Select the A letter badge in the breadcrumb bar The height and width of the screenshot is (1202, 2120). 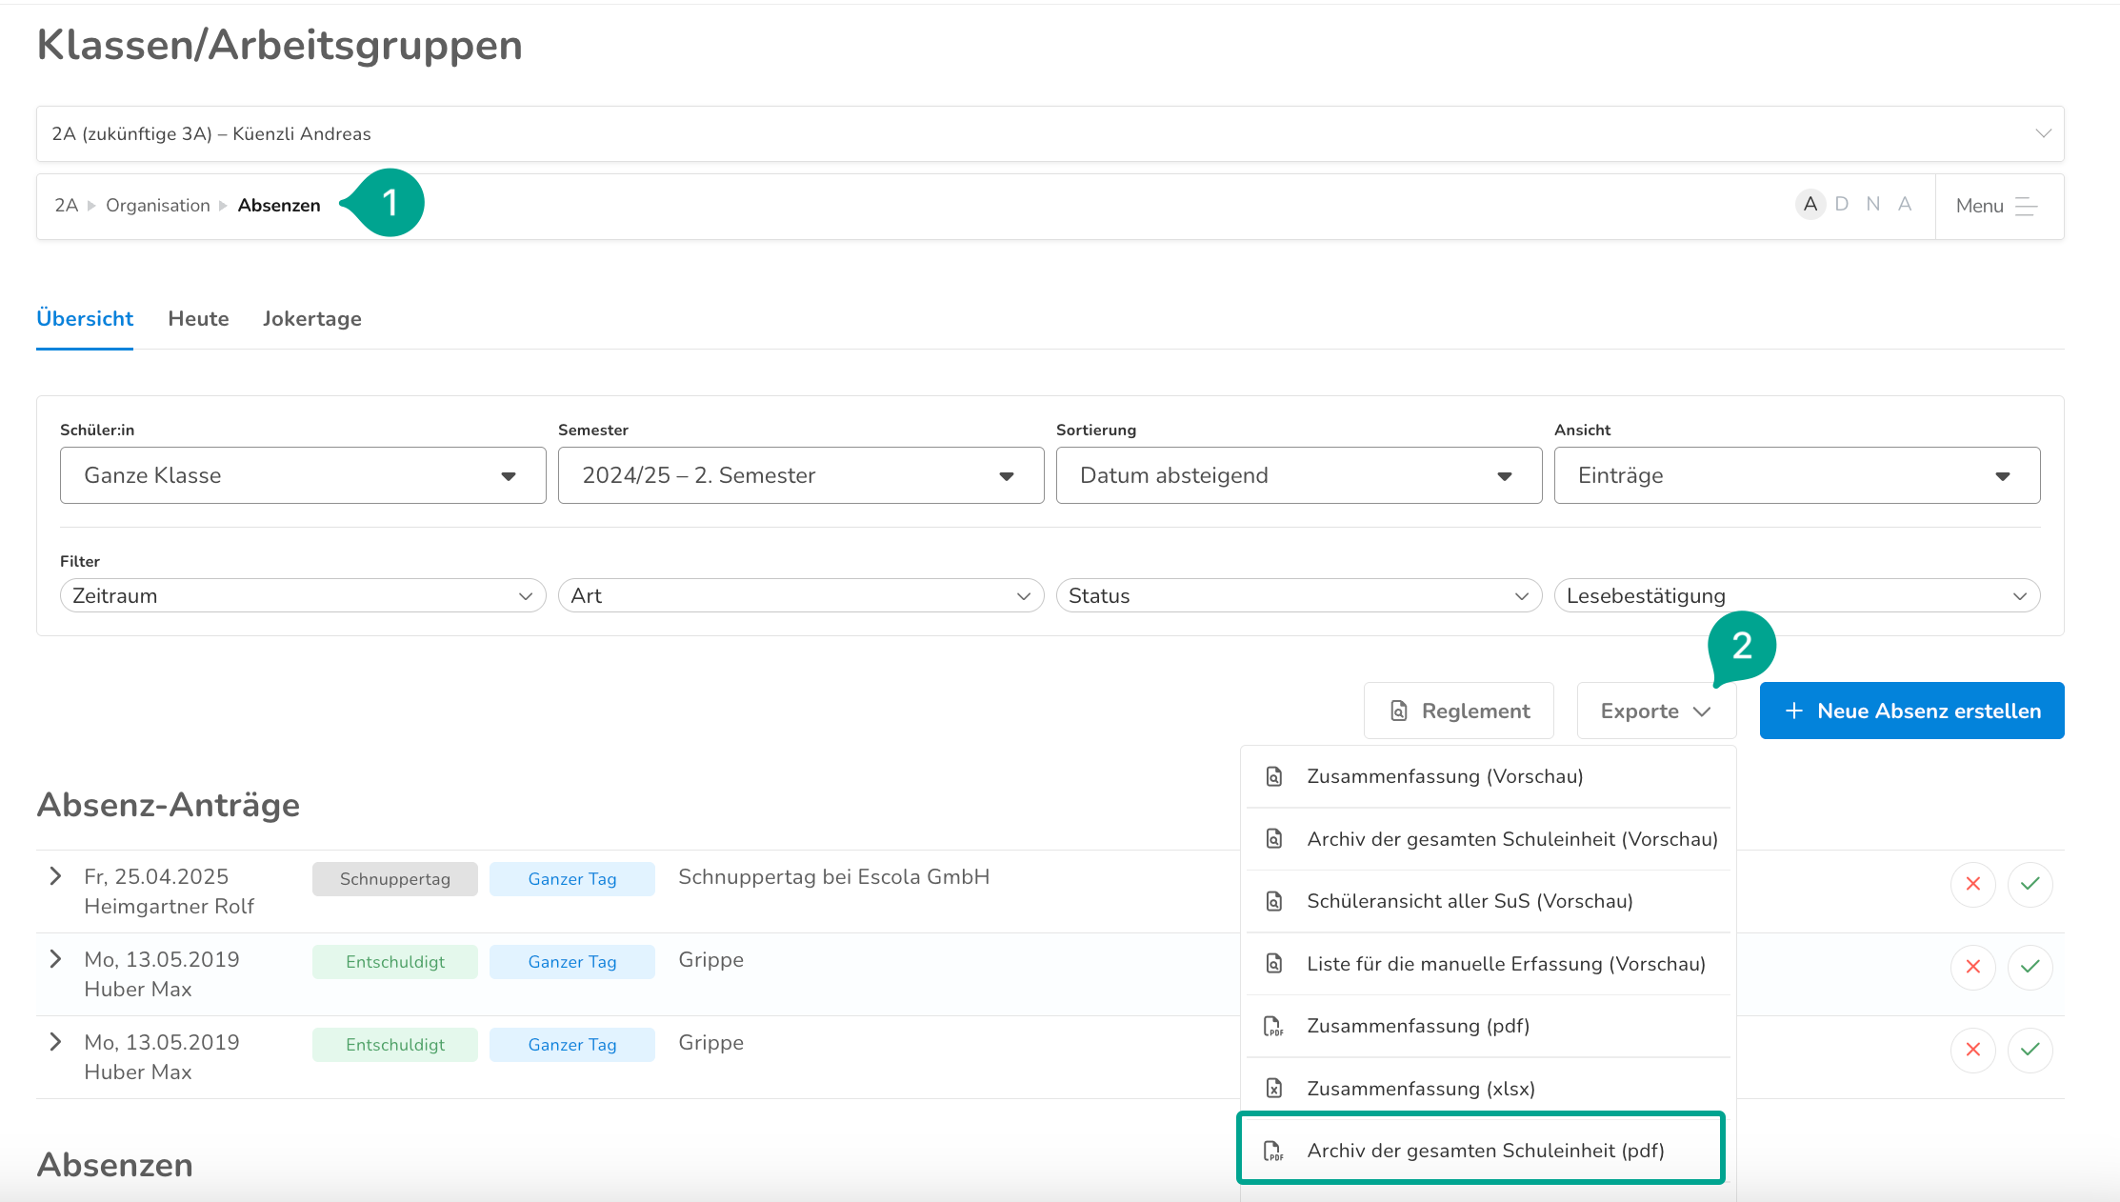click(x=1810, y=204)
